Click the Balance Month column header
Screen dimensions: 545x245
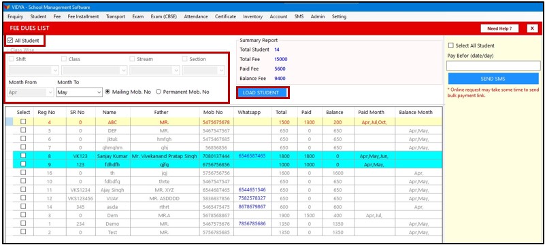(x=416, y=112)
